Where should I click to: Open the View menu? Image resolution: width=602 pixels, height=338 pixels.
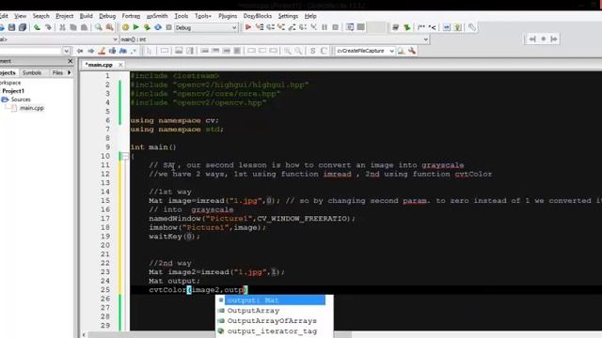(x=20, y=16)
